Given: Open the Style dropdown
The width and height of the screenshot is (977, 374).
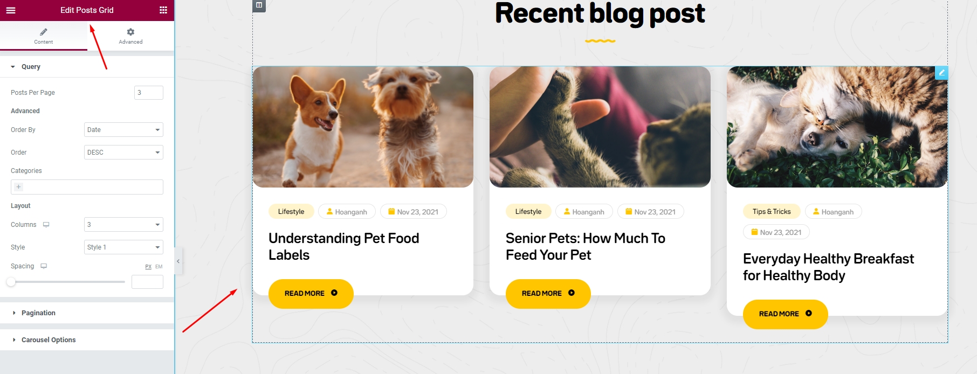Looking at the screenshot, I should click(123, 247).
